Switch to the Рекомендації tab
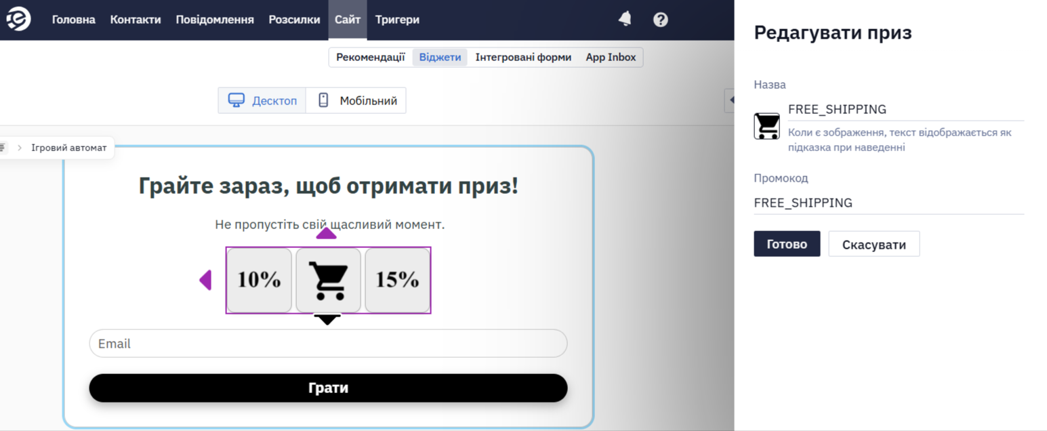 (371, 58)
